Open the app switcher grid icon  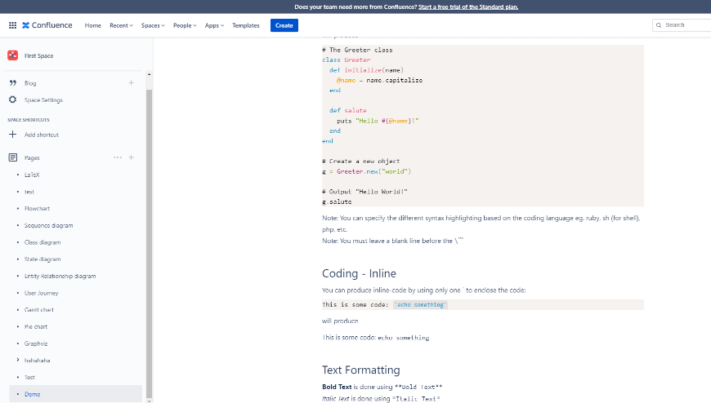coord(12,25)
